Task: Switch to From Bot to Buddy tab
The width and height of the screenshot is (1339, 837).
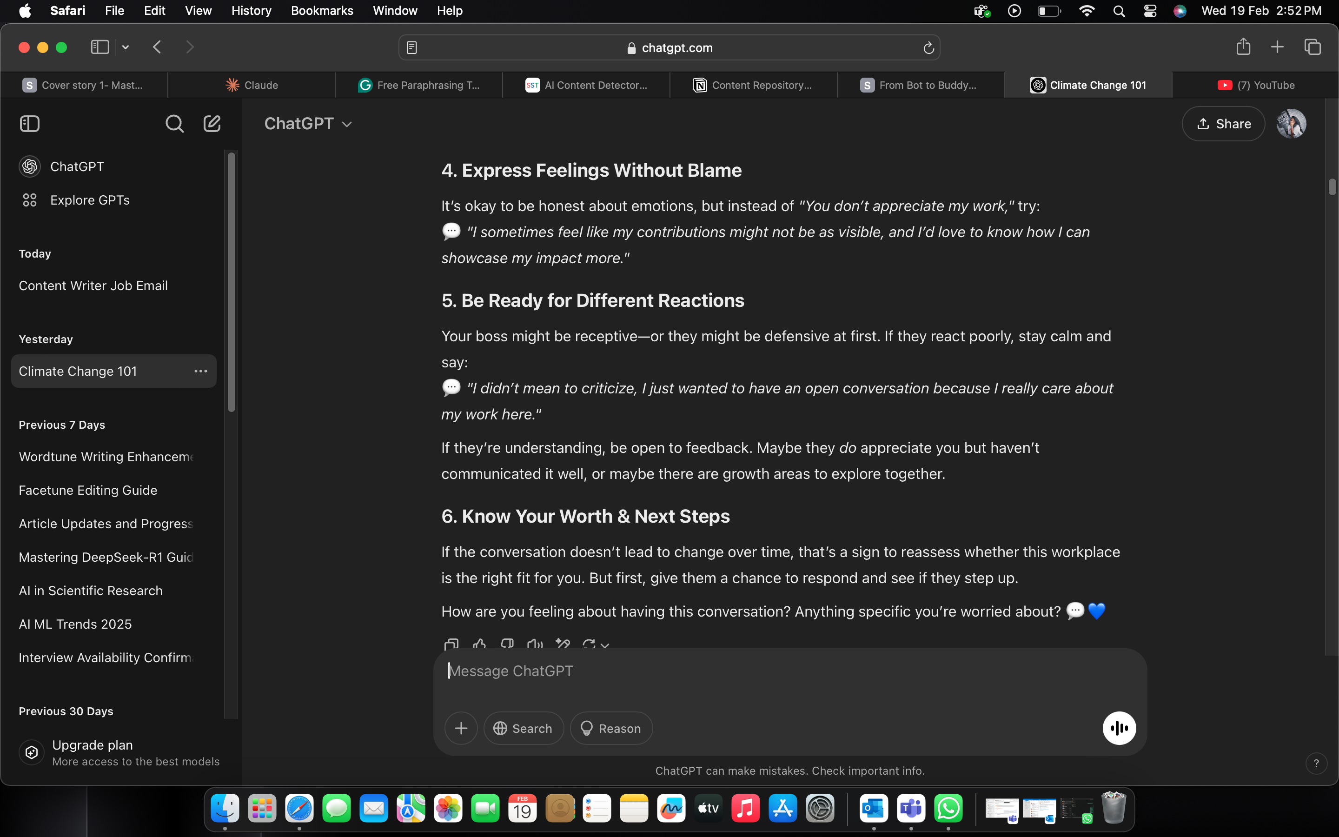Action: [921, 85]
